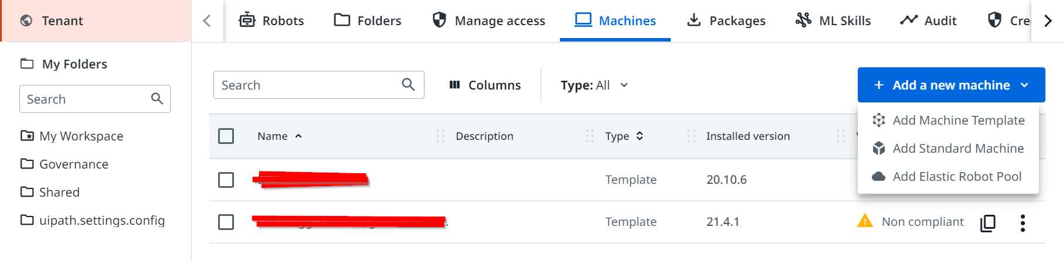Click the sidebar folder search magnifier icon
1063x261 pixels.
point(157,99)
